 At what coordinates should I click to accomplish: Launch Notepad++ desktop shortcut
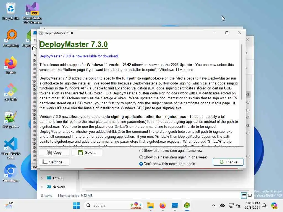pyautogui.click(x=11, y=119)
